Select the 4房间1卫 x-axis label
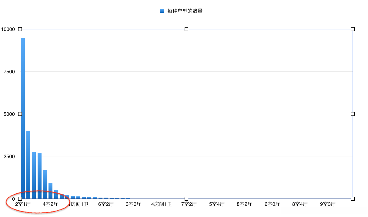The width and height of the screenshot is (368, 217). [161, 204]
